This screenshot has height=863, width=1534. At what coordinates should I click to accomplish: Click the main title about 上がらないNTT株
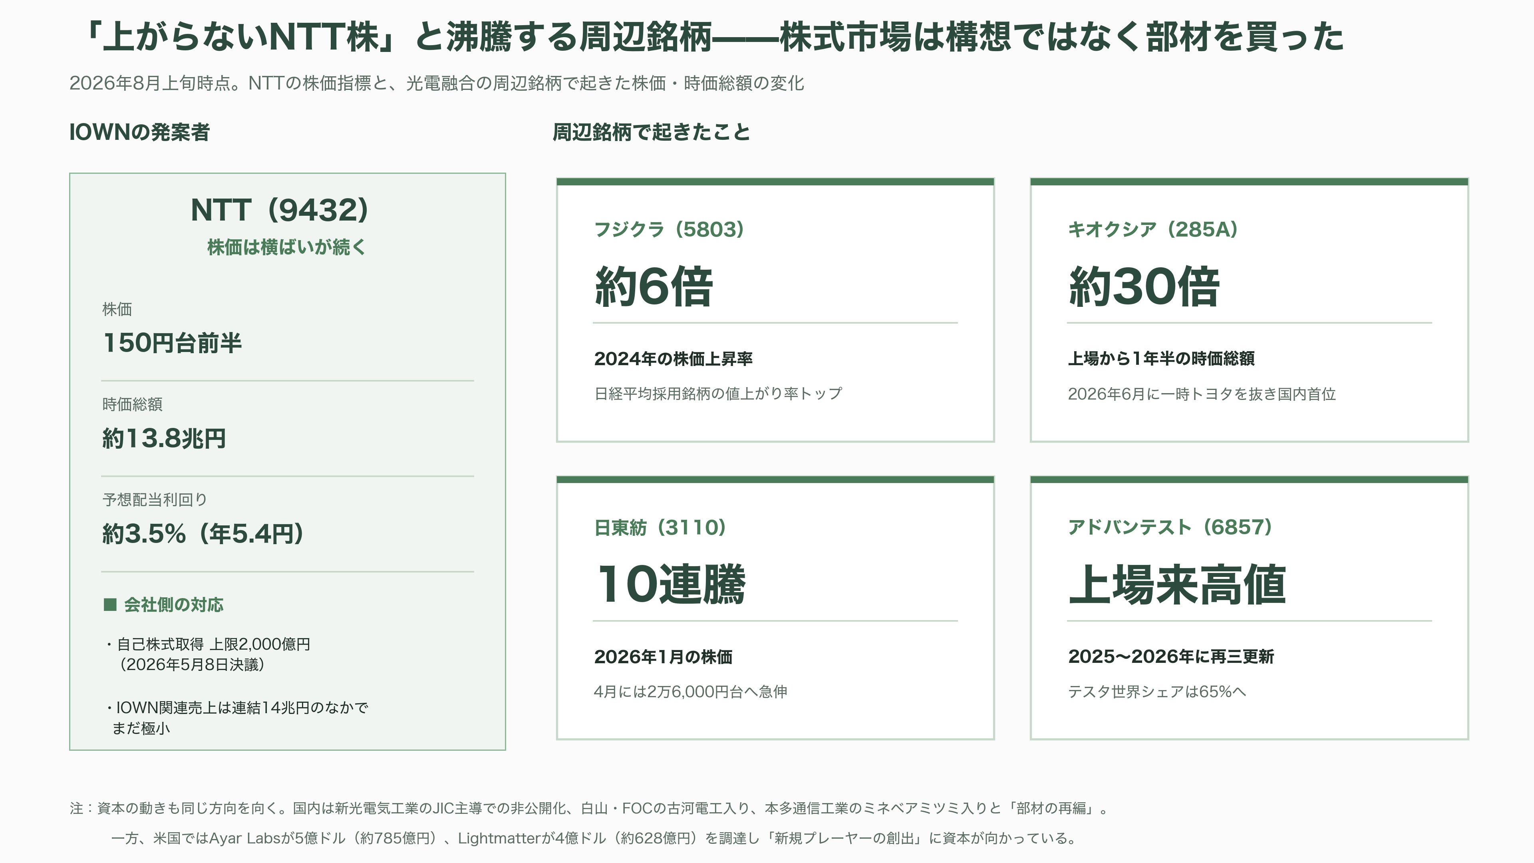(x=711, y=37)
